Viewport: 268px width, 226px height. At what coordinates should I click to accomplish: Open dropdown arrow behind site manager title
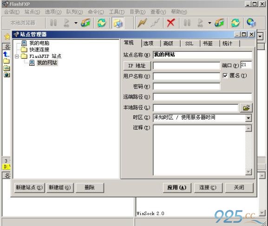click(x=260, y=36)
